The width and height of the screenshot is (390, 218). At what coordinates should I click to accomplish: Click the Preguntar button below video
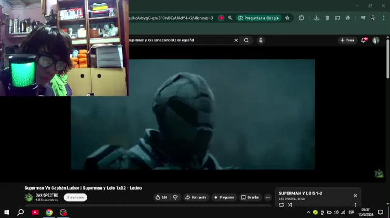click(224, 197)
